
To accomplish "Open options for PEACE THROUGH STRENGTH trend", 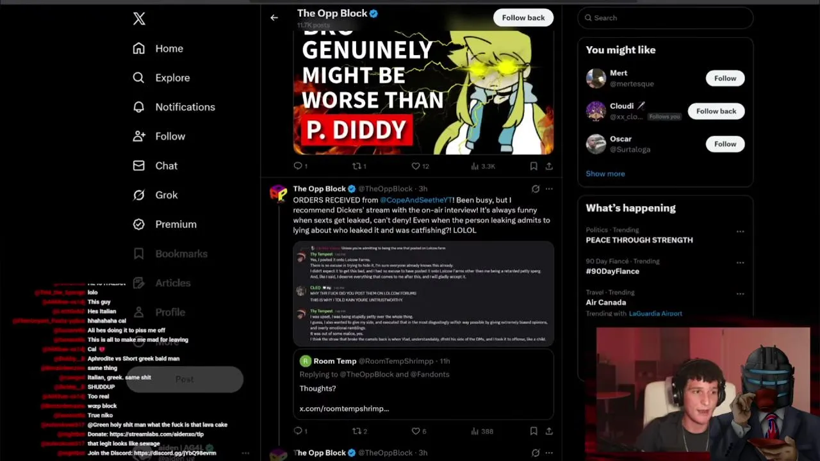I will click(x=740, y=231).
